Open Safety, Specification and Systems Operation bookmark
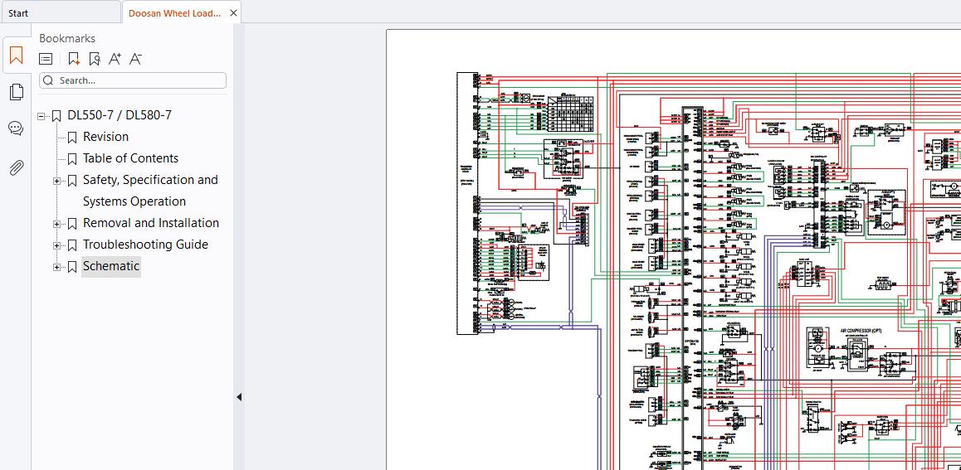 coord(150,191)
